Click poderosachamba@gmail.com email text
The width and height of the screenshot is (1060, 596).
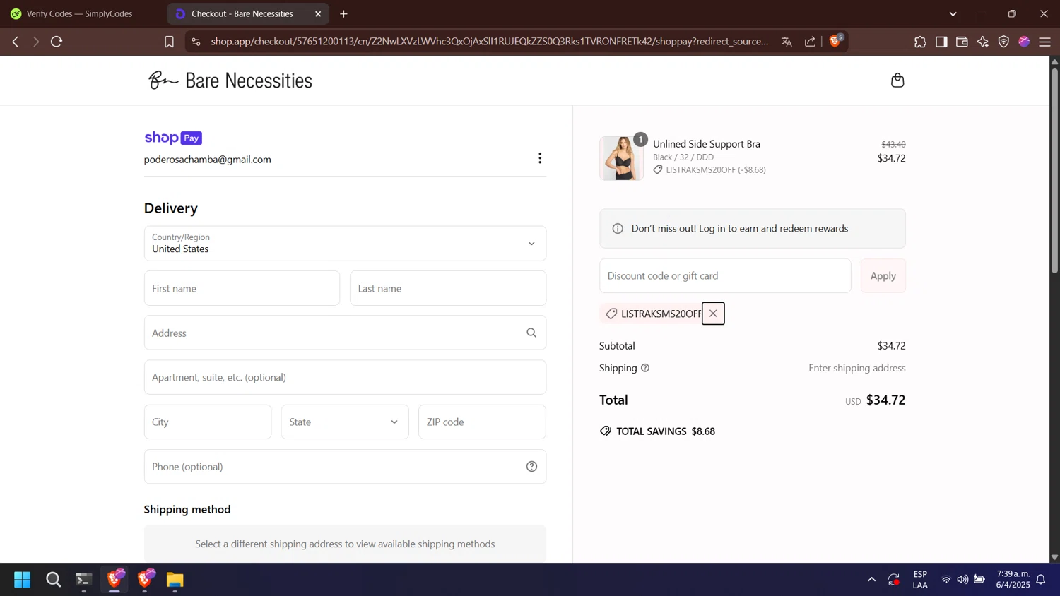pyautogui.click(x=207, y=160)
